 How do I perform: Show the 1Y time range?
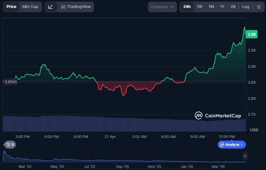pyautogui.click(x=222, y=7)
